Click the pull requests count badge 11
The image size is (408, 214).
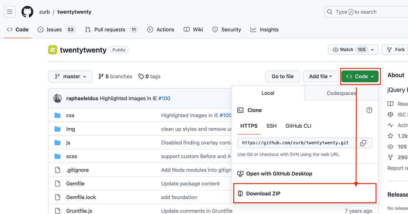134,30
